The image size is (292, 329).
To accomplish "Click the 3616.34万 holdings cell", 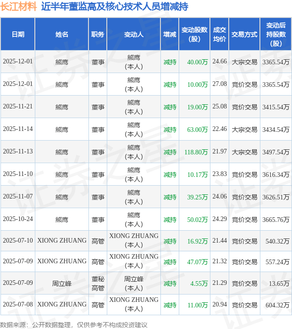I will 275,174.
